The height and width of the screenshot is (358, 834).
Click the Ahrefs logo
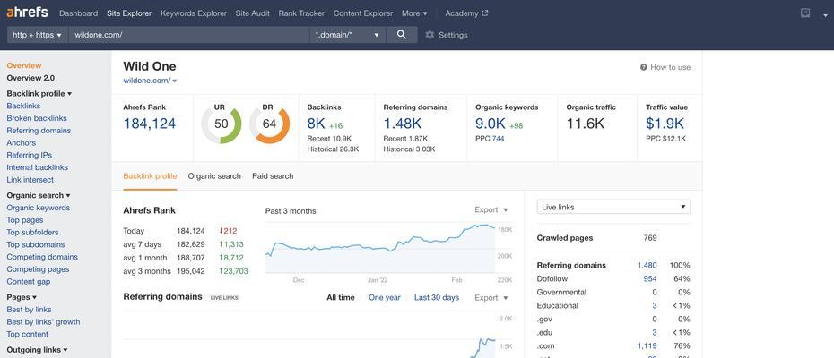[x=27, y=13]
